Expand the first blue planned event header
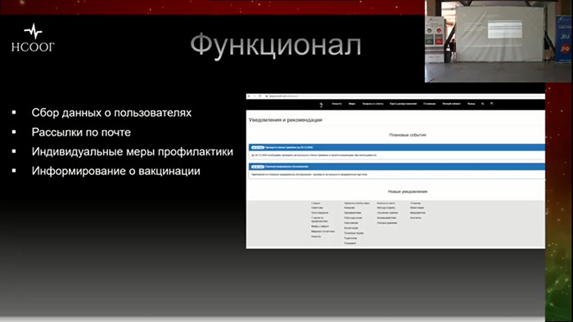Image resolution: width=573 pixels, height=322 pixels. coord(397,147)
